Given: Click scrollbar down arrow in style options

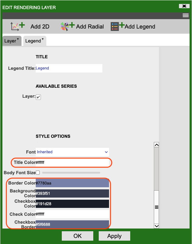Looking at the screenshot, I should click(x=157, y=226).
